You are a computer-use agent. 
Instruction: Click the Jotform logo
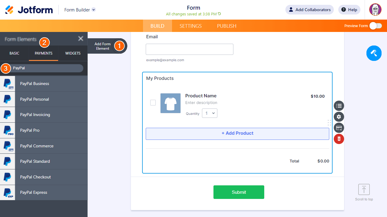(x=29, y=10)
